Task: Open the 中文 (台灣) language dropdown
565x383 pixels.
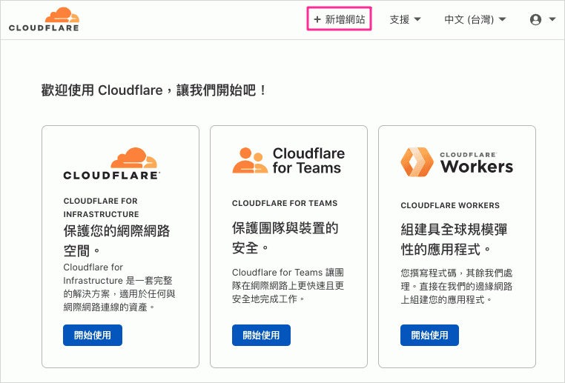Action: coord(475,19)
